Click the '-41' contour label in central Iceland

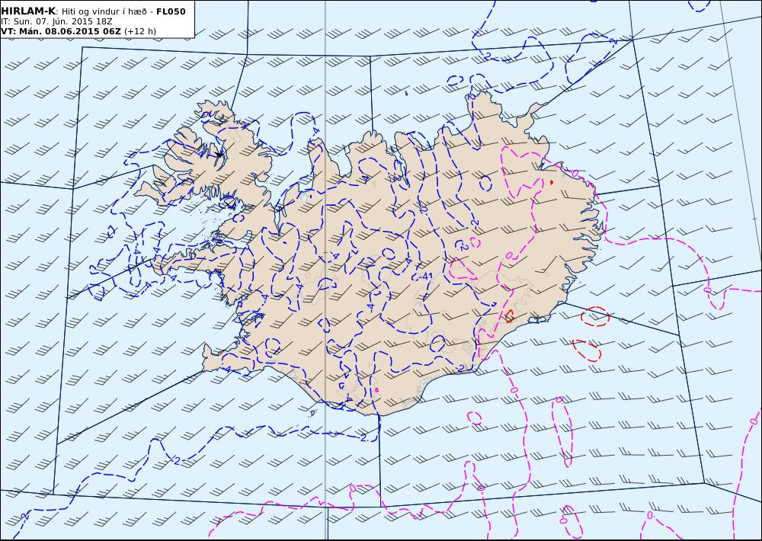pos(424,276)
